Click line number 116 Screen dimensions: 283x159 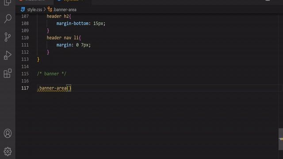[25, 81]
